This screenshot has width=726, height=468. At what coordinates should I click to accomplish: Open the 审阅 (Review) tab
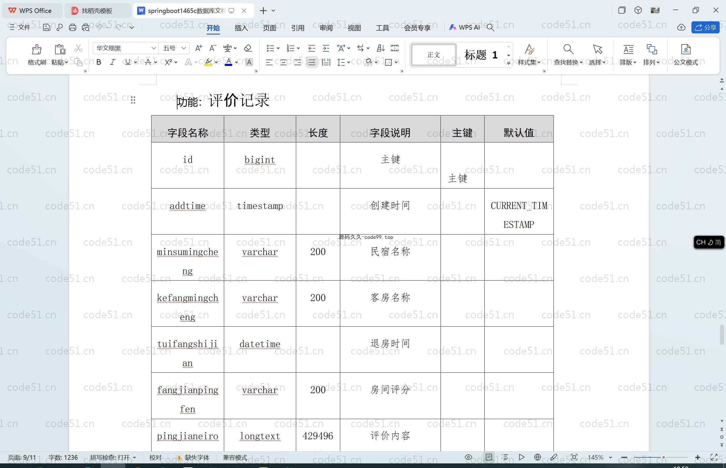click(x=326, y=28)
